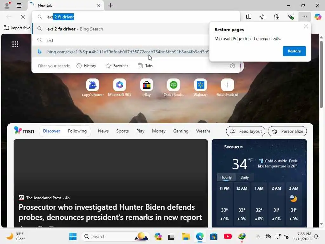Click the Import favorites bar item

tap(18, 28)
